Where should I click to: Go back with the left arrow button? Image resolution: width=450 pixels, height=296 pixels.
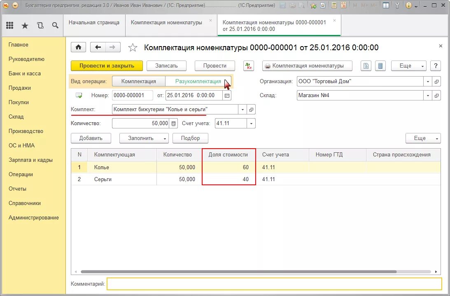tap(98, 47)
